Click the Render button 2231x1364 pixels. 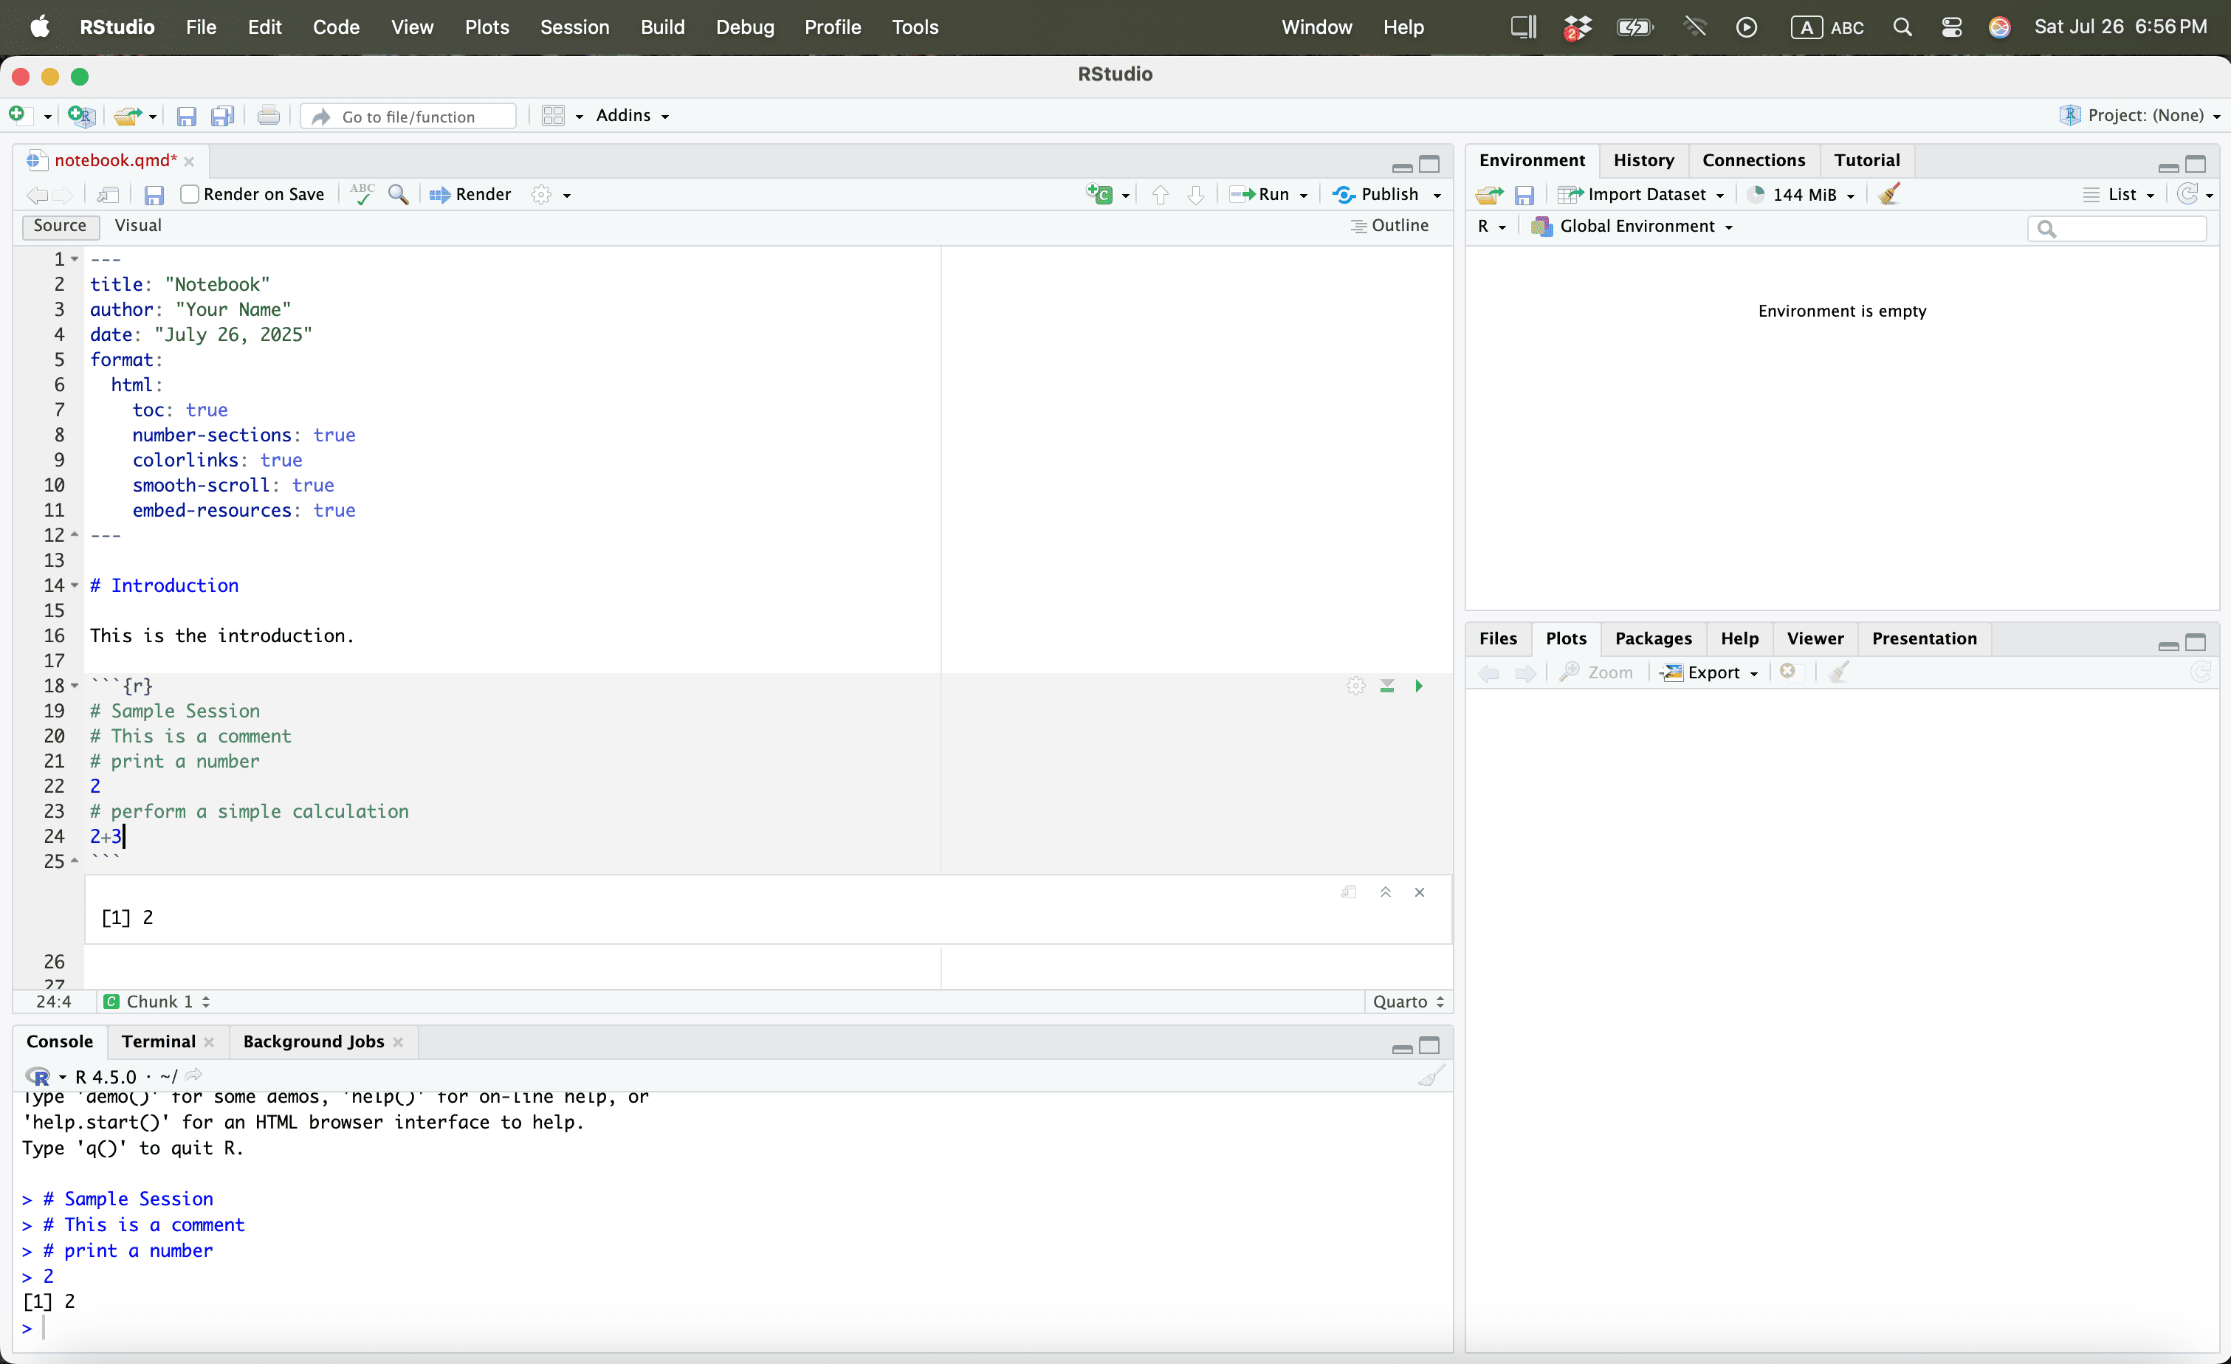click(x=472, y=195)
